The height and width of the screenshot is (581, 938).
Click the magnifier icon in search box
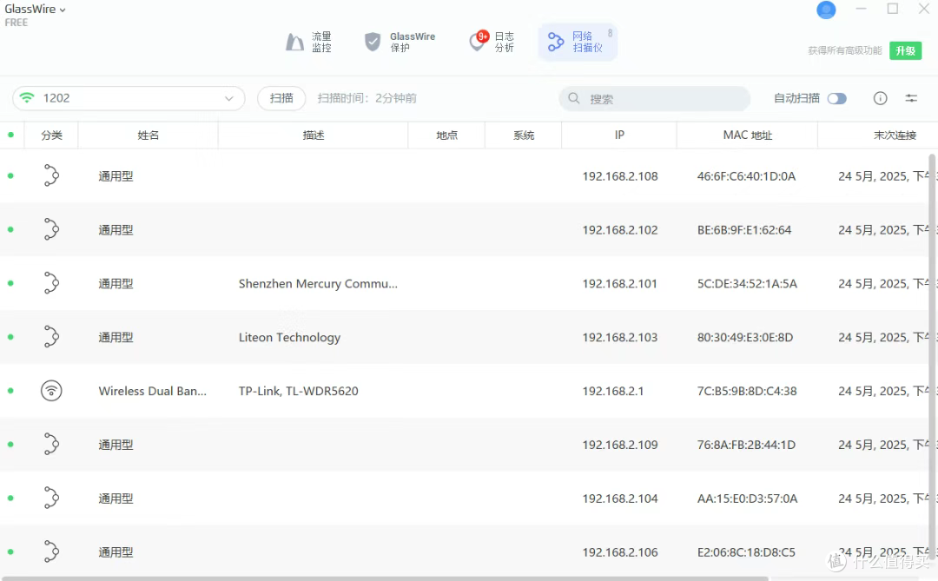click(574, 98)
